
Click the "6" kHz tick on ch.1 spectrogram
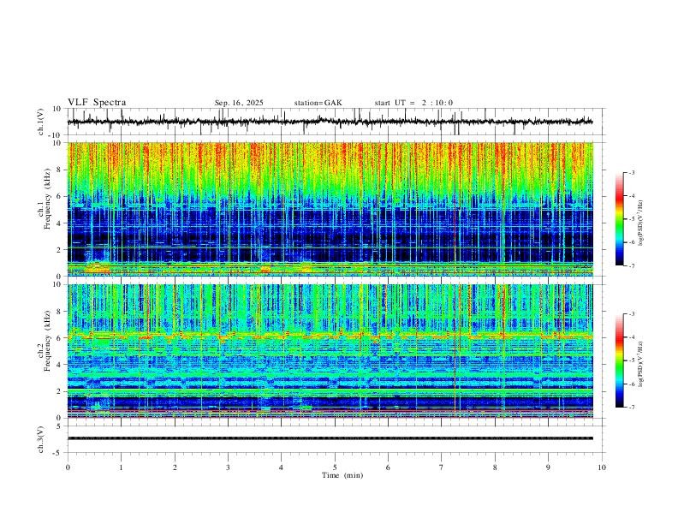[x=60, y=196]
